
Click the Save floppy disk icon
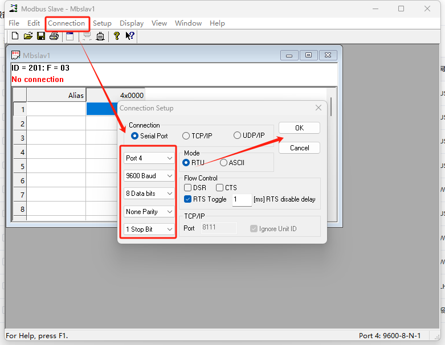[41, 36]
